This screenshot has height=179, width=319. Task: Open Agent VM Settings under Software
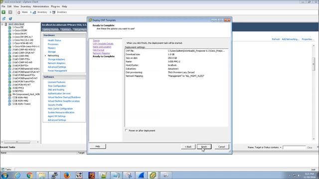pyautogui.click(x=56, y=116)
